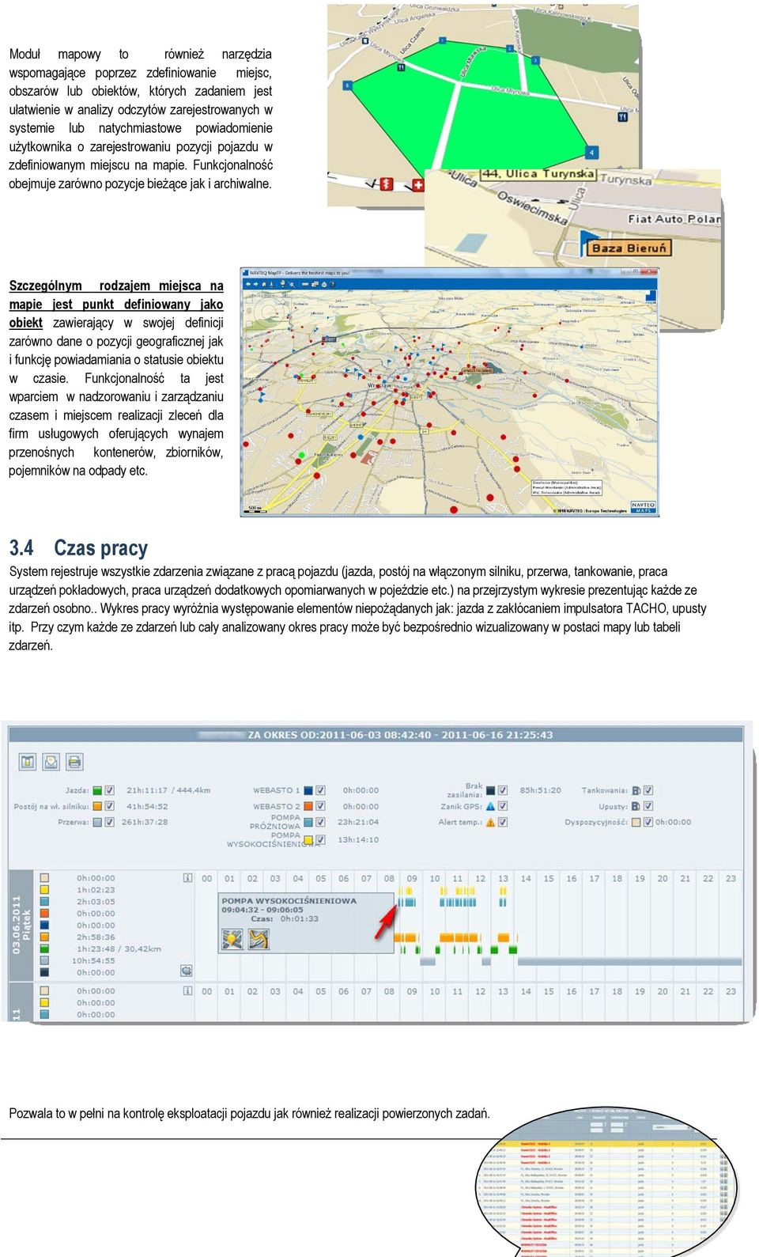Screen dimensions: 759x1257
Task: Toggle the Tankowania checkbox
Action: click(648, 789)
